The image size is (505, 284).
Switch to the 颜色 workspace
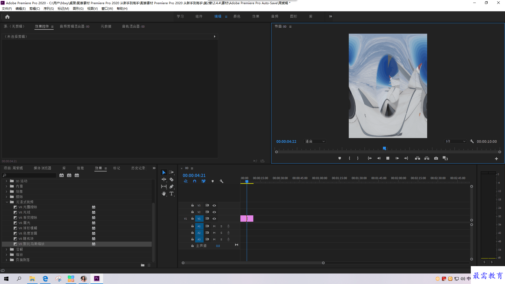[x=237, y=16]
